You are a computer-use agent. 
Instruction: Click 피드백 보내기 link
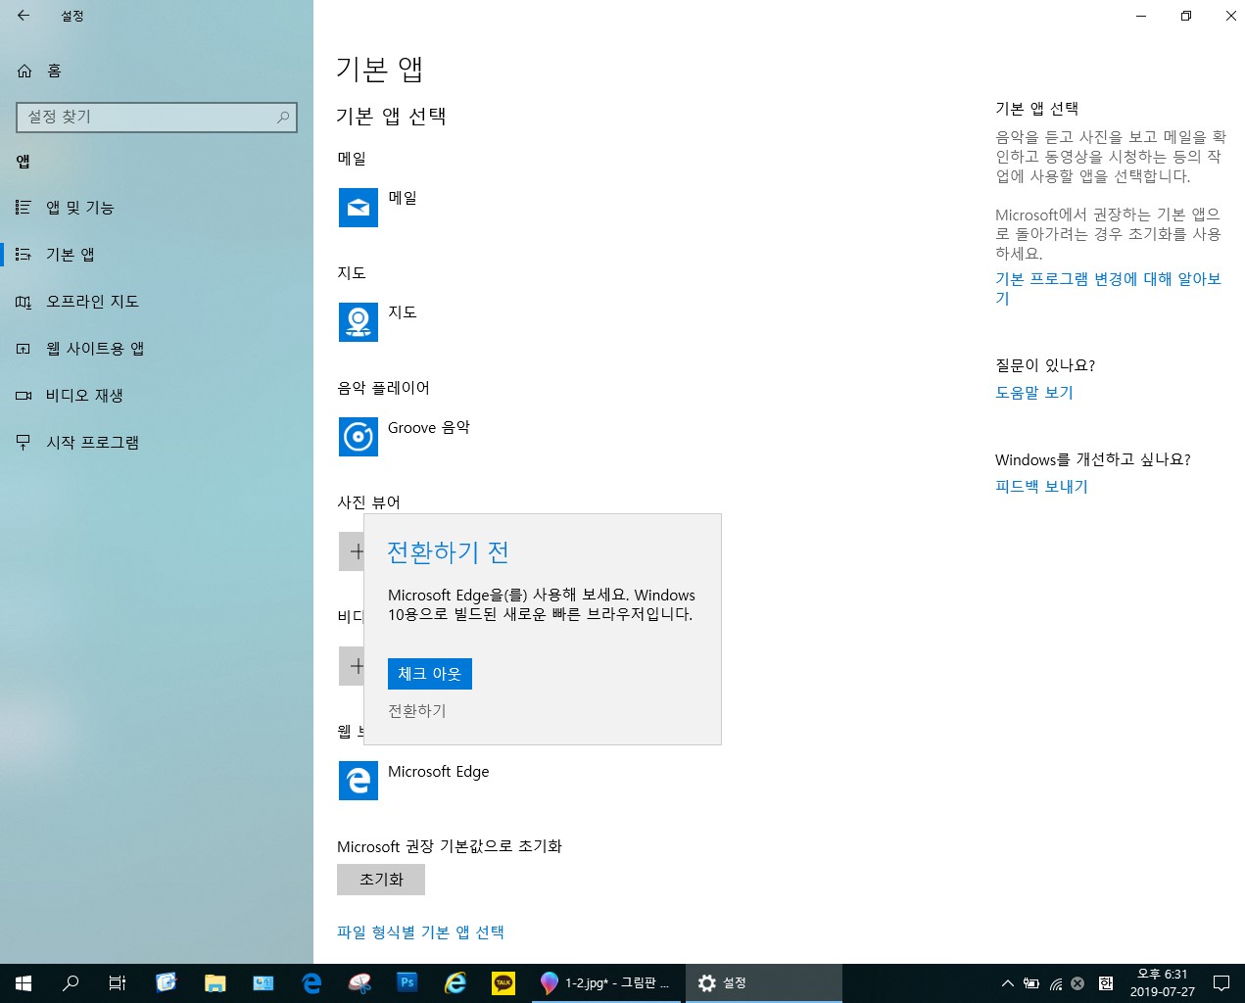pyautogui.click(x=1041, y=487)
